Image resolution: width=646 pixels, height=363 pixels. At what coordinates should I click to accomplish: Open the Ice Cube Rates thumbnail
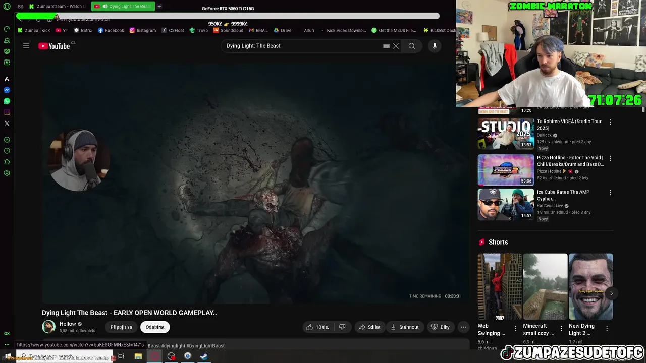(x=506, y=204)
